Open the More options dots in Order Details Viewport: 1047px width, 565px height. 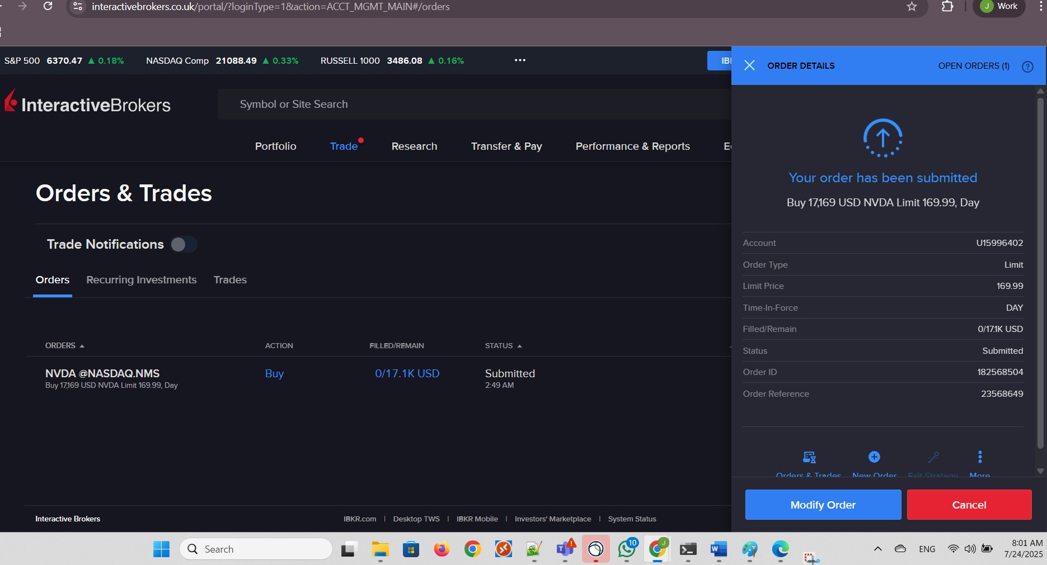coord(980,457)
